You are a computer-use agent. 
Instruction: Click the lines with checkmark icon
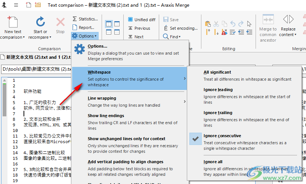pyautogui.click(x=233, y=32)
